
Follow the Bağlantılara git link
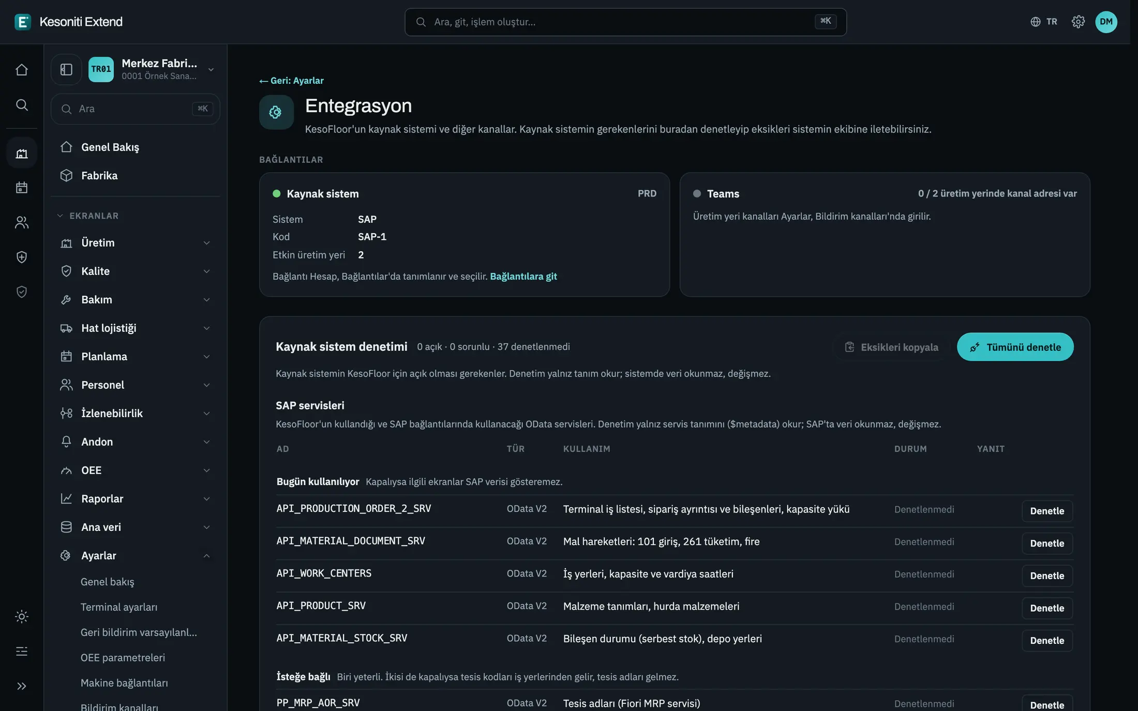pyautogui.click(x=523, y=276)
